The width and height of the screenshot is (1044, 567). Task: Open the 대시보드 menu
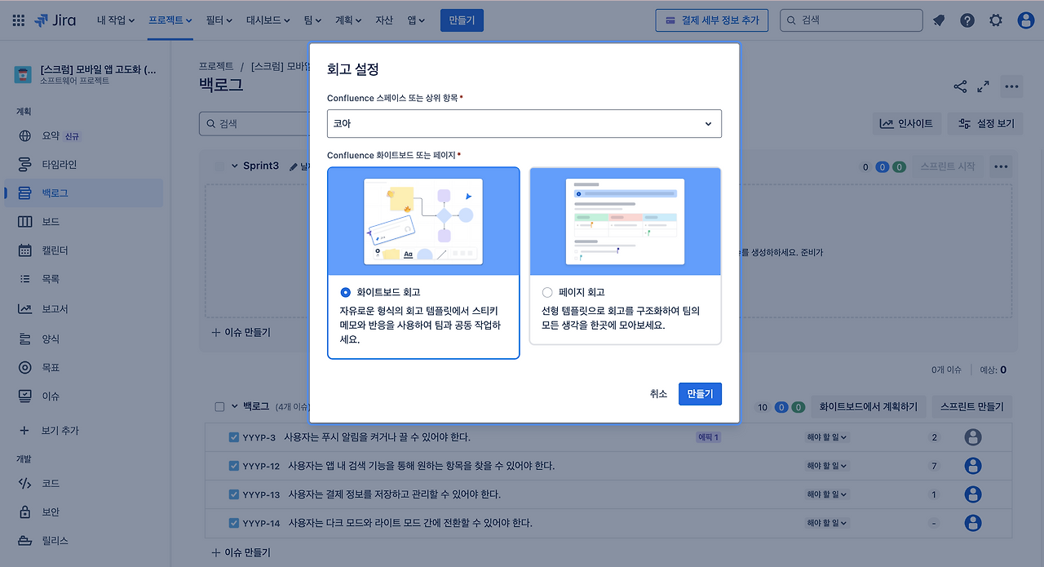click(268, 20)
